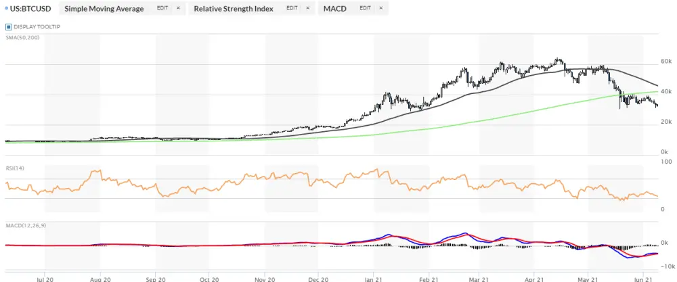
Task: Remove the Relative Strength Index indicator
Action: [307, 8]
